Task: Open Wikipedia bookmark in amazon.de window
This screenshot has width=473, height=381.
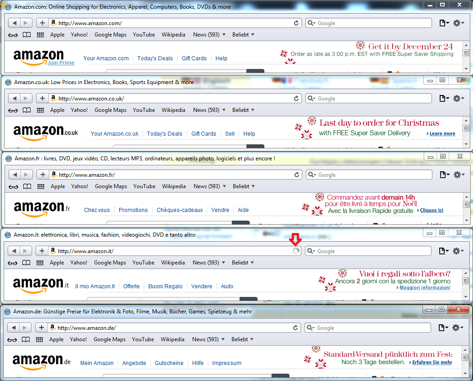Action: point(173,339)
